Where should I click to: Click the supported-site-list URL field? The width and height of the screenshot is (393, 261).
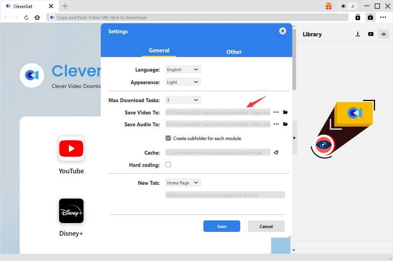tap(225, 194)
